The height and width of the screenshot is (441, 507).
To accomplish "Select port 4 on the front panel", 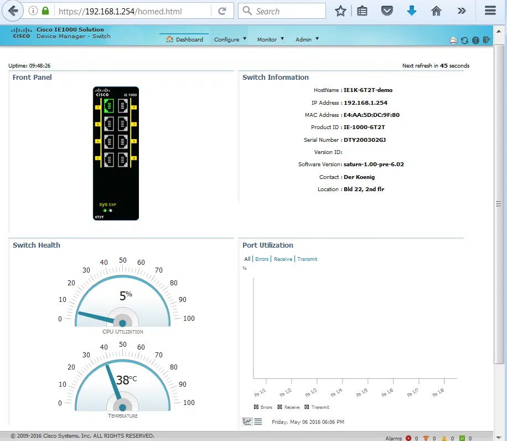I will click(x=122, y=124).
